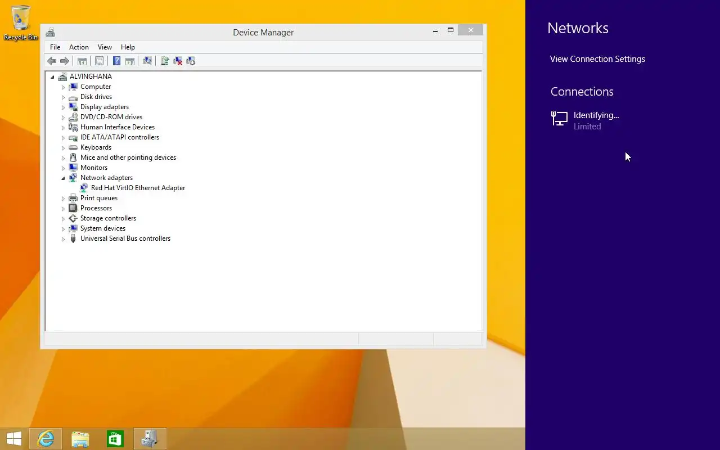Expand the Storage controllers node arrow
The image size is (720, 450).
(x=63, y=219)
